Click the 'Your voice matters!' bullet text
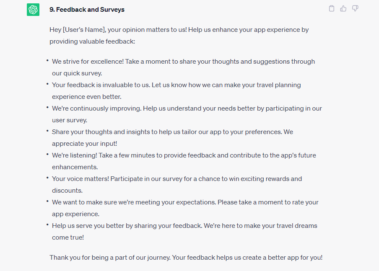 [x=177, y=185]
